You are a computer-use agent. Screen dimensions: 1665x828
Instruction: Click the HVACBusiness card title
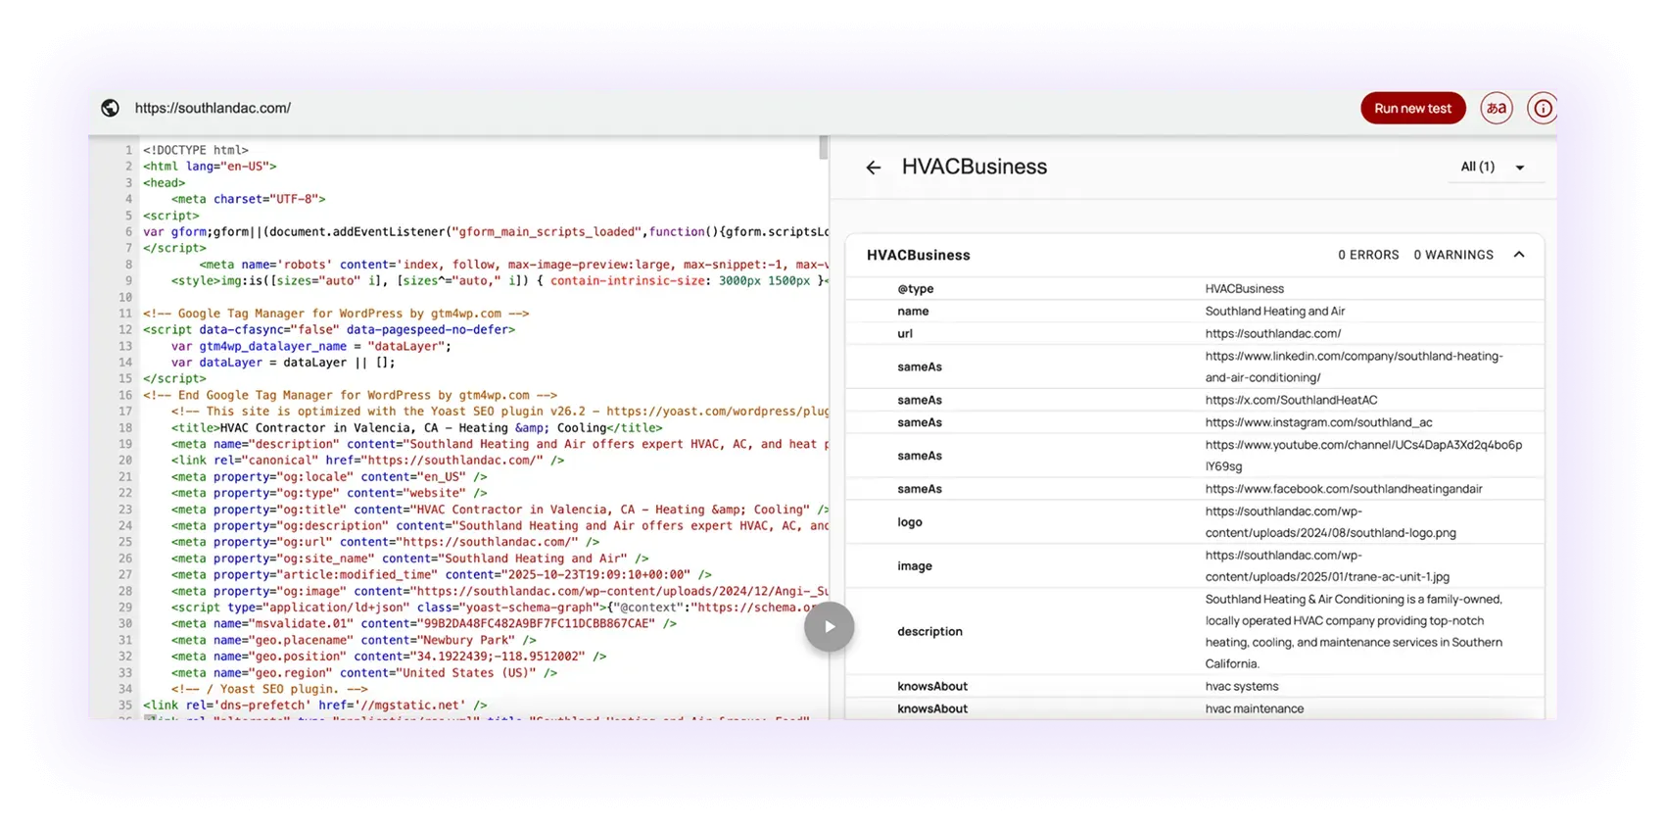pos(918,255)
